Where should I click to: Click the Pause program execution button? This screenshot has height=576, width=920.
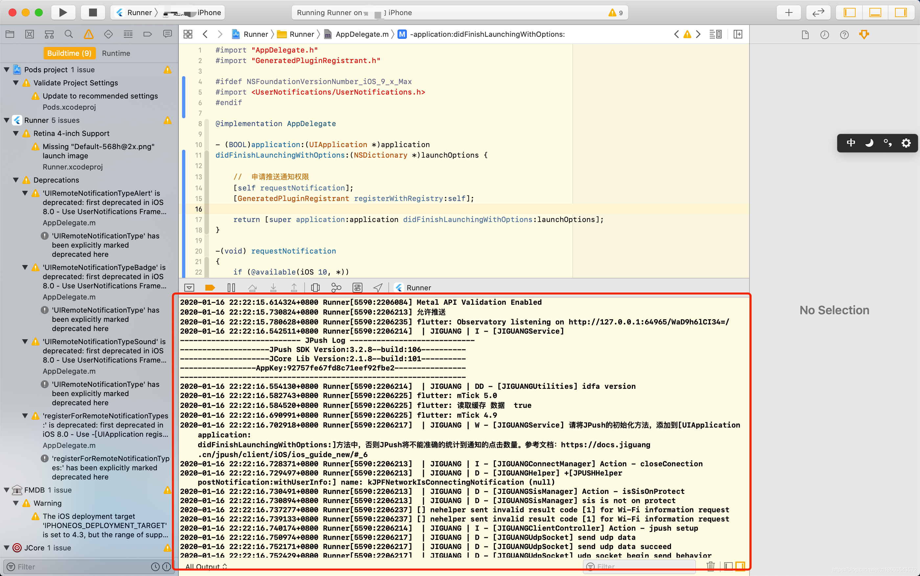tap(231, 288)
